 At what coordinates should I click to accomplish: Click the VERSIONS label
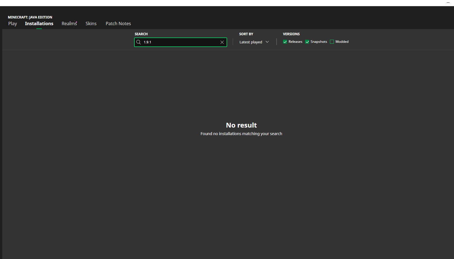click(291, 34)
